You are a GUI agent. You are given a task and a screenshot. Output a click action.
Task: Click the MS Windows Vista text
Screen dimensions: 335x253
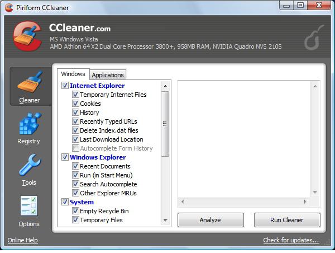click(x=74, y=39)
